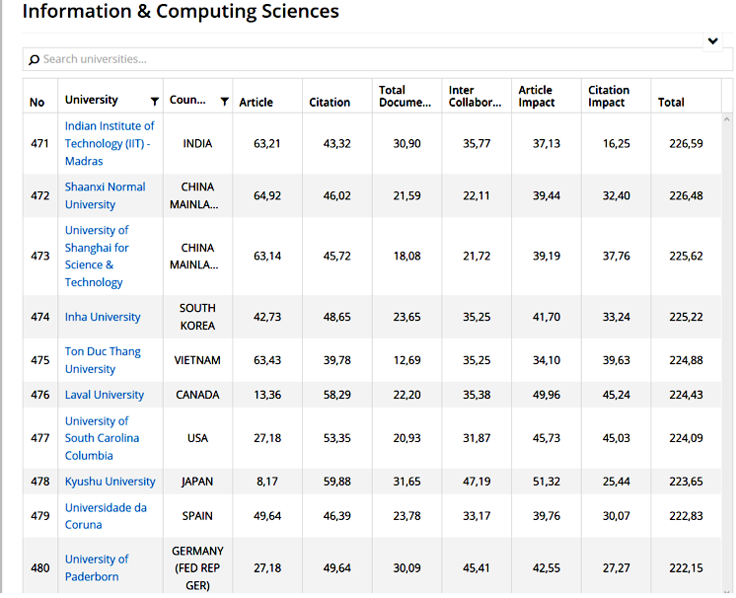Open the Laval University link
The image size is (736, 598).
point(105,395)
